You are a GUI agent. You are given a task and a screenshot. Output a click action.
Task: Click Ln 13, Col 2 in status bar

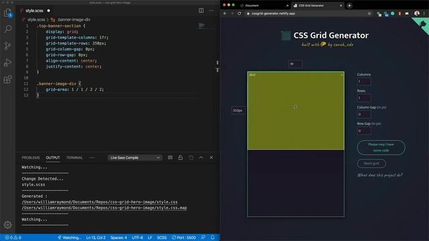[96, 238]
